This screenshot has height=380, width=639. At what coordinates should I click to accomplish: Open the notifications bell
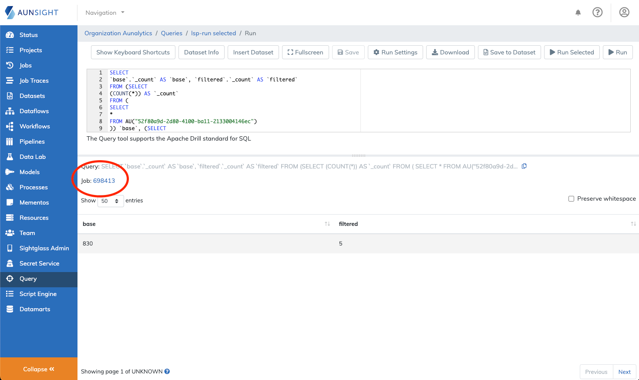click(x=578, y=13)
